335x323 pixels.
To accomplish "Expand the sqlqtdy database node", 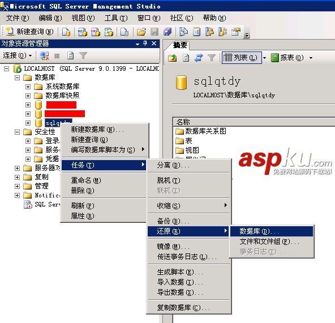I will [28, 123].
